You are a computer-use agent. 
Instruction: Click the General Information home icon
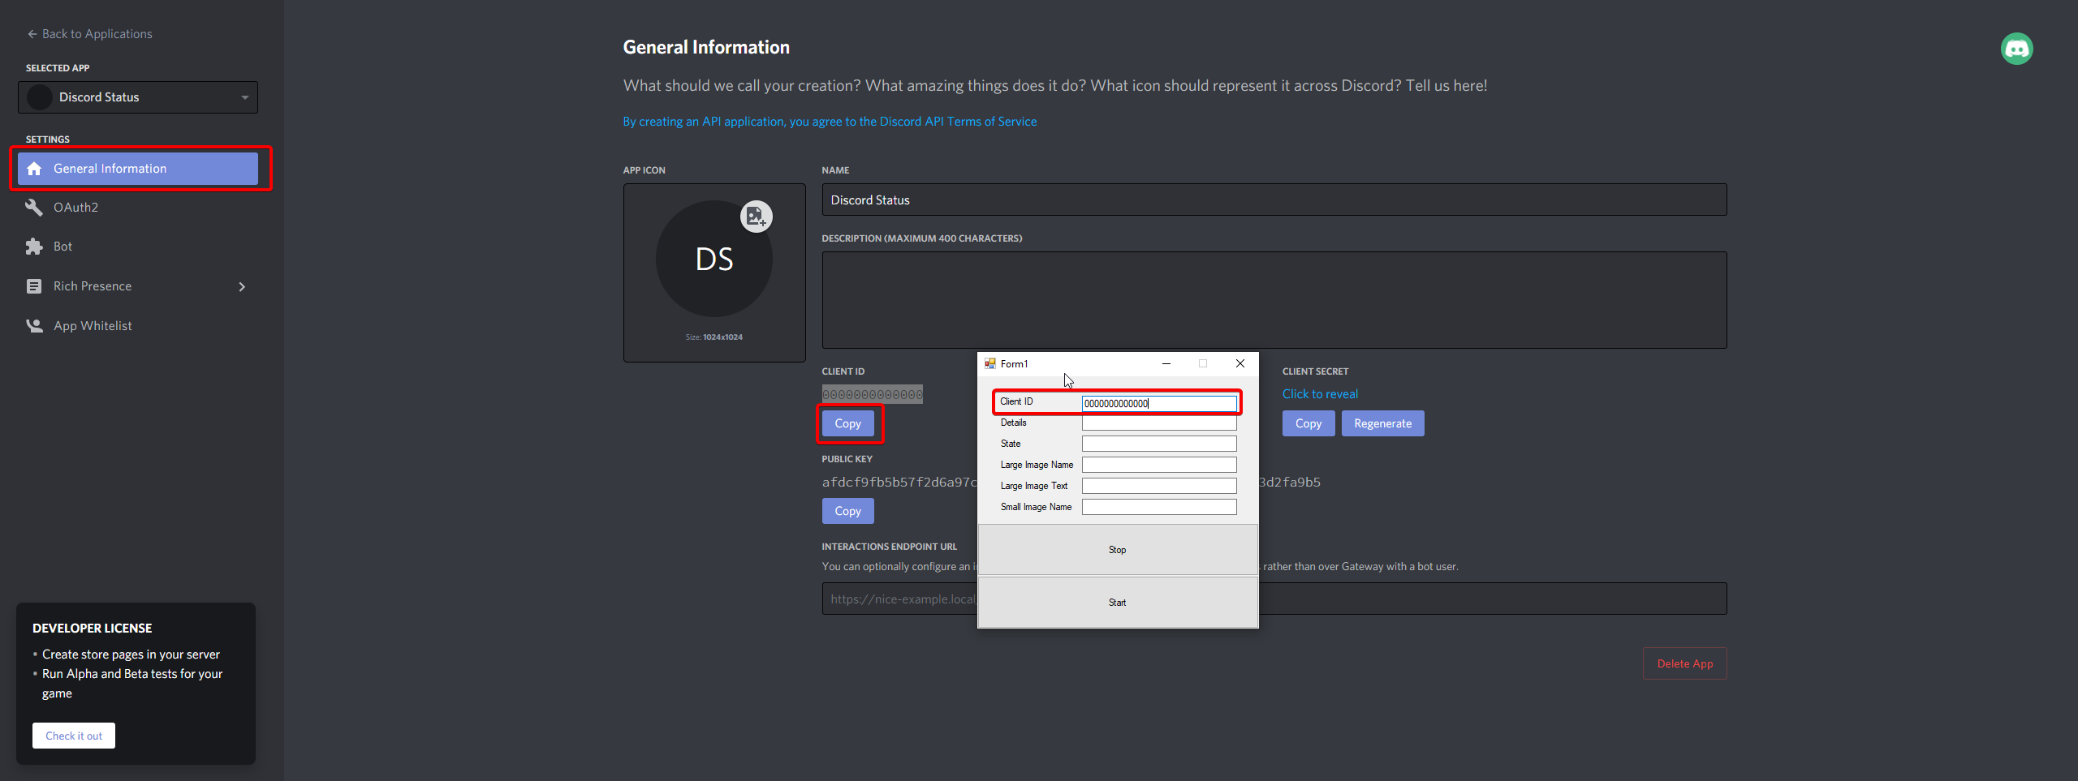click(34, 169)
